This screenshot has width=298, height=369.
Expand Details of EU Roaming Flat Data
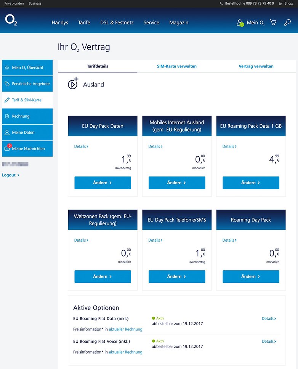pos(269,319)
